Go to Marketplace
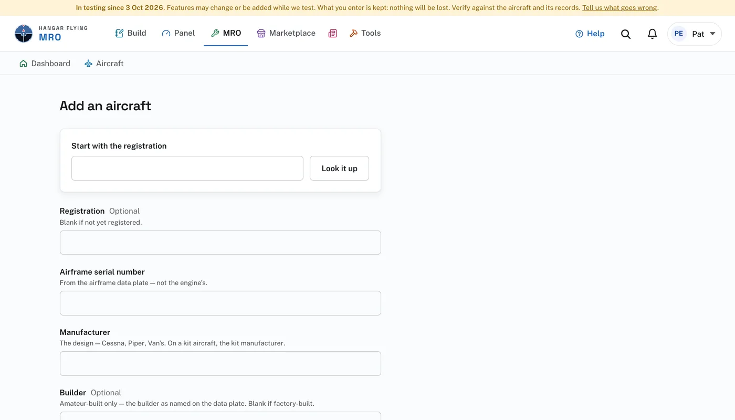Screen dimensions: 735x420 (286, 33)
